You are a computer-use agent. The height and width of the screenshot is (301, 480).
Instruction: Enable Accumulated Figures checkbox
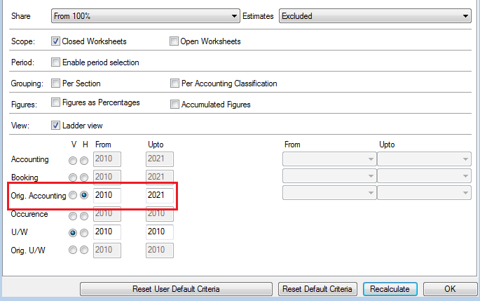point(174,105)
